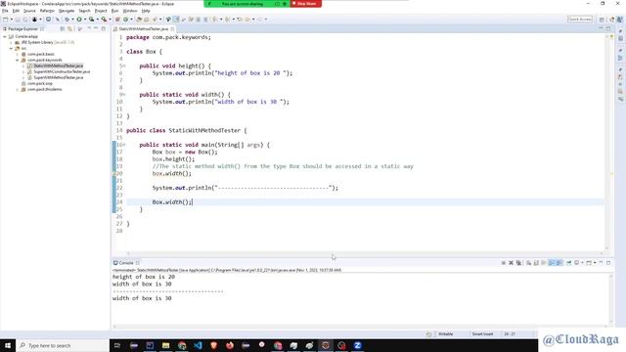Open the Edit menu
This screenshot has width=626, height=352.
pos(16,11)
